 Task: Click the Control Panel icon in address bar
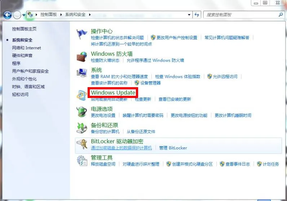30,14
